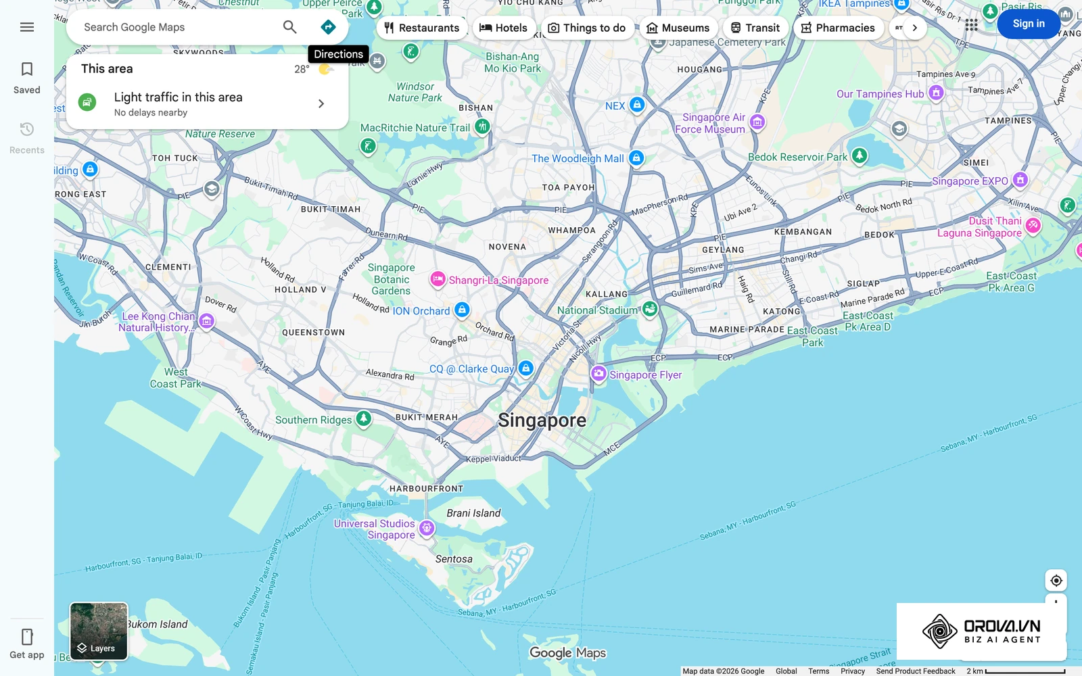Select the Singapore EXPO pin

[x=1020, y=180]
